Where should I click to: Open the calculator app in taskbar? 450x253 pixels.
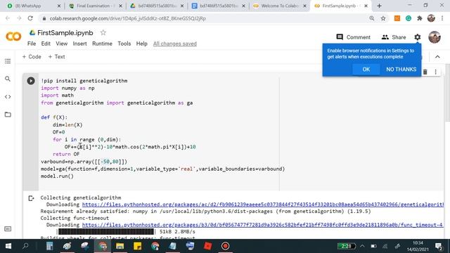point(49,246)
